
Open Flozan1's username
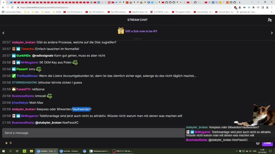click(x=22, y=69)
